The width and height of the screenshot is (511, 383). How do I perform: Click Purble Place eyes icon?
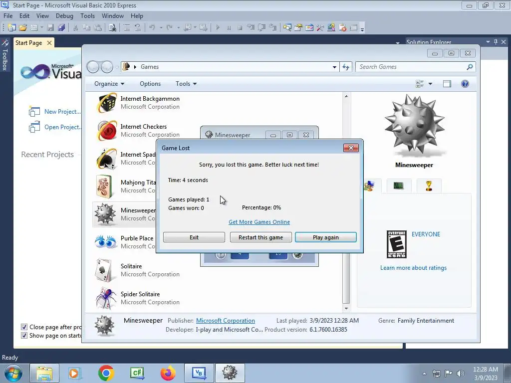(106, 242)
